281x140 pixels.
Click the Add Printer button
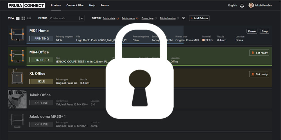click(199, 18)
